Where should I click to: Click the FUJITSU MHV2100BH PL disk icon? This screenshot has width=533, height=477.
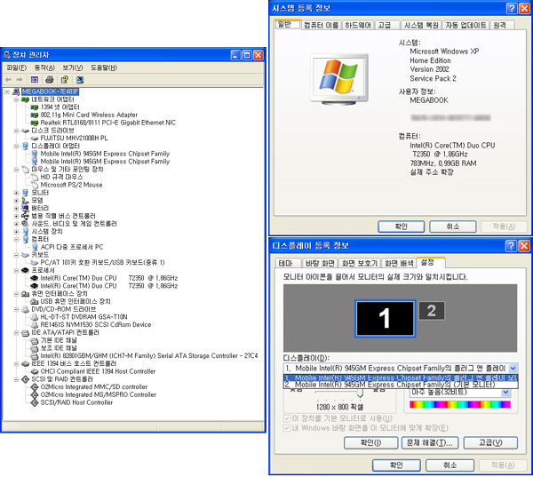(34, 138)
